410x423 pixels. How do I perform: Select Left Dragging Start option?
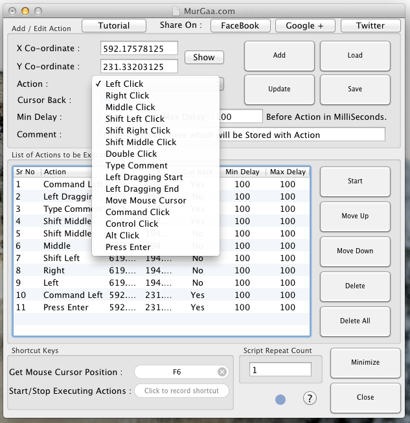point(155,177)
